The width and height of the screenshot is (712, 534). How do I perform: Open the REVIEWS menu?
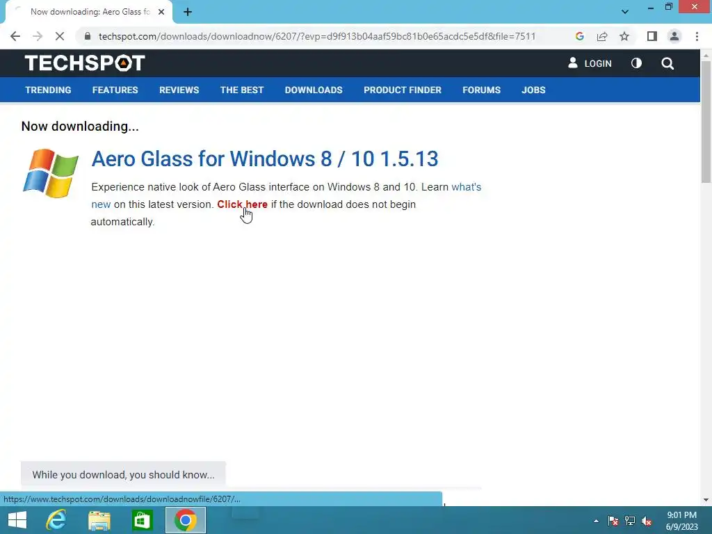[x=179, y=90]
